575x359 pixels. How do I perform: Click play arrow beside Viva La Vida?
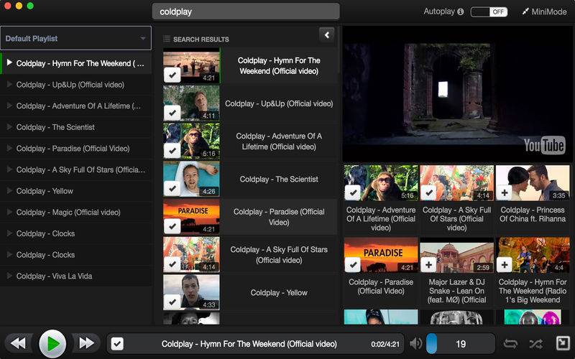[x=9, y=276]
